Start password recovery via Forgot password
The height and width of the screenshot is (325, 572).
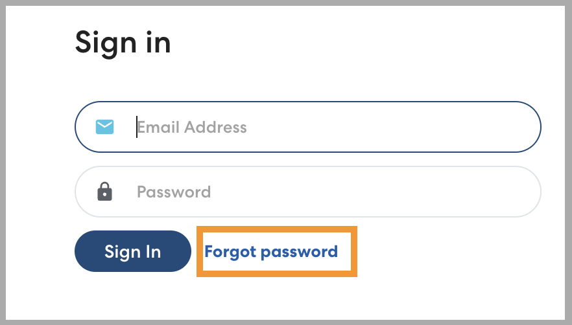pos(271,251)
